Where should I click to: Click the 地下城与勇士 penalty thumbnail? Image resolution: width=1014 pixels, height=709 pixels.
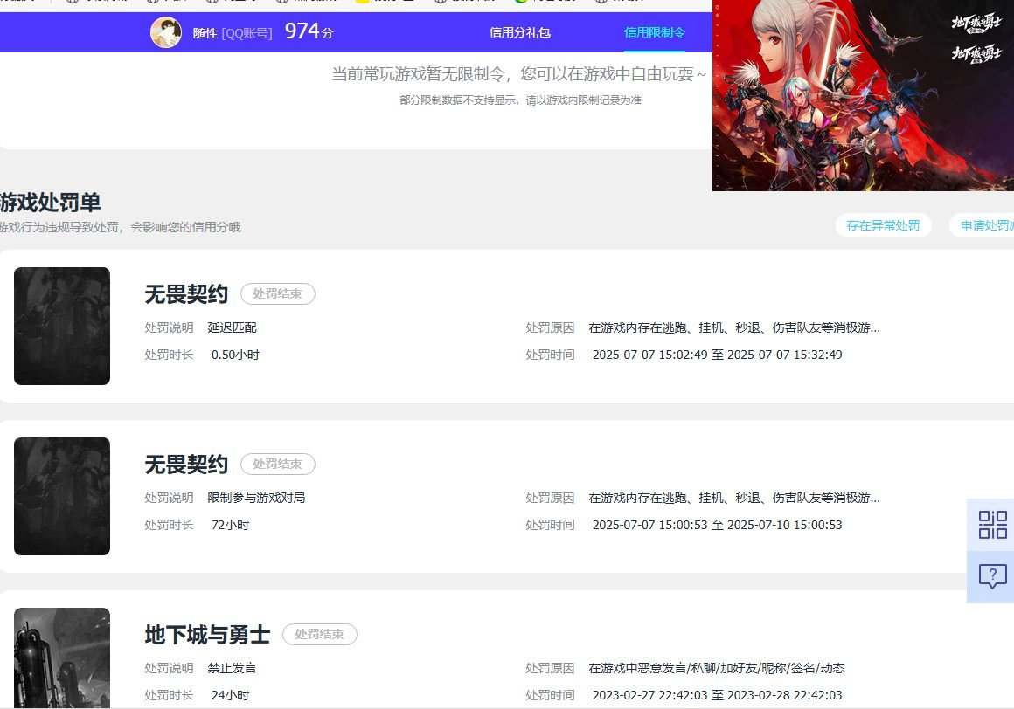click(x=62, y=658)
